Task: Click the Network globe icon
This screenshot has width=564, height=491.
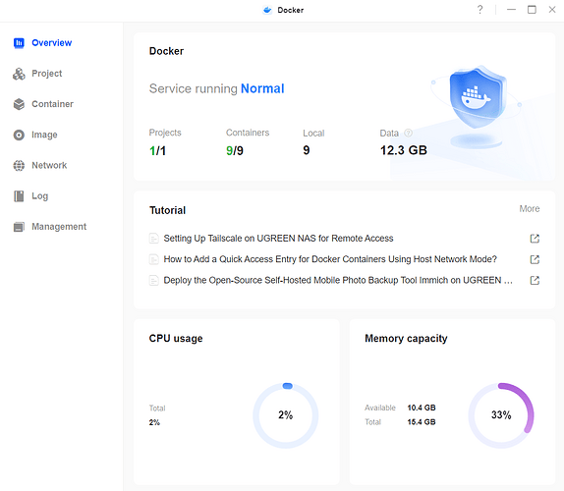Action: tap(19, 165)
